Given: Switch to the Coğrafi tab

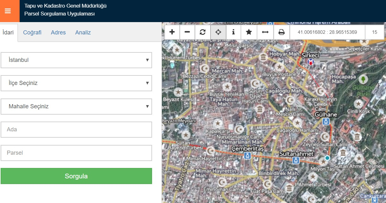Looking at the screenshot, I should coord(32,33).
